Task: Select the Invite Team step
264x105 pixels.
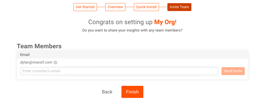Action: (x=179, y=7)
